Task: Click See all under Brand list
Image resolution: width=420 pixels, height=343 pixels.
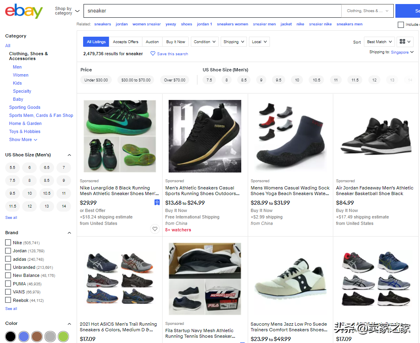Action: (11, 308)
